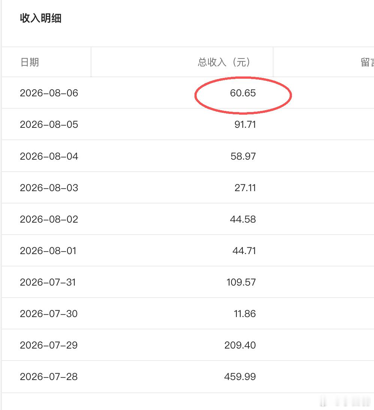Select the 2026-08-03 date cell
Screen dimensions: 374x410
click(49, 188)
